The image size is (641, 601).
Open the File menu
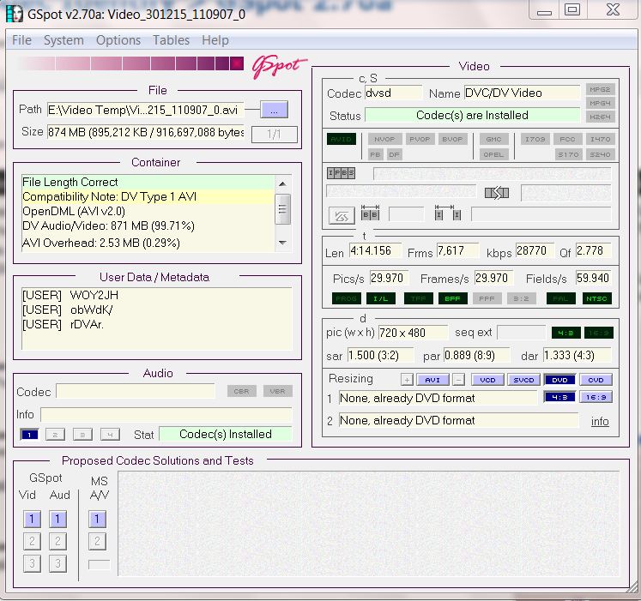[21, 40]
